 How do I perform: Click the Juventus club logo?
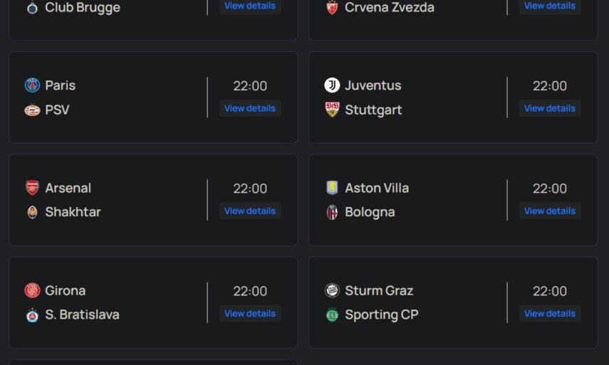point(332,85)
